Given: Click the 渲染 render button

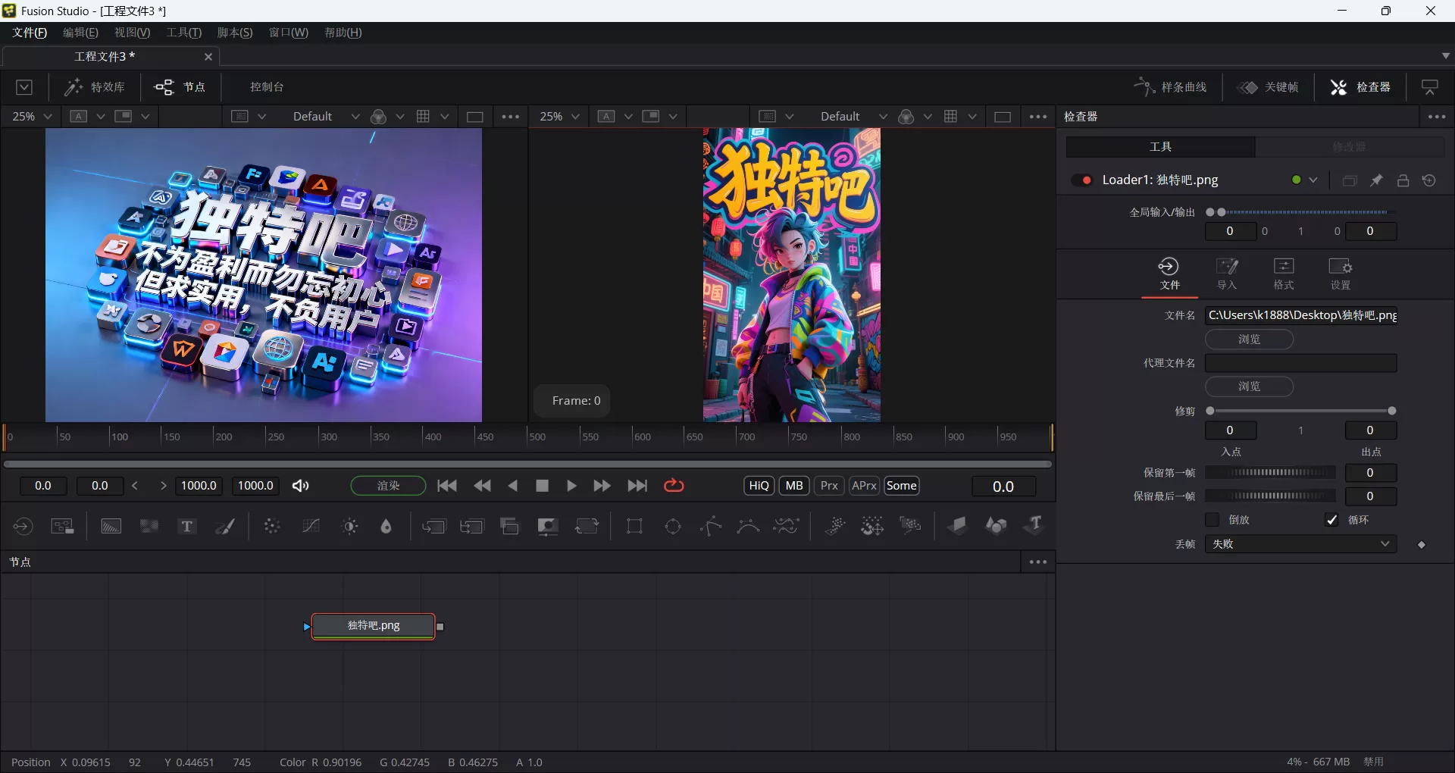Looking at the screenshot, I should [387, 486].
